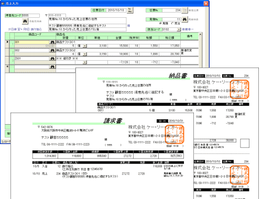This screenshot has width=262, height=199.
Task: Open the 担当コード combo box
Action: point(179,29)
